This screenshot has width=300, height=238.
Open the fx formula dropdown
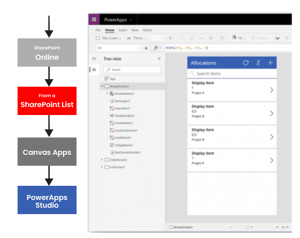(x=157, y=48)
